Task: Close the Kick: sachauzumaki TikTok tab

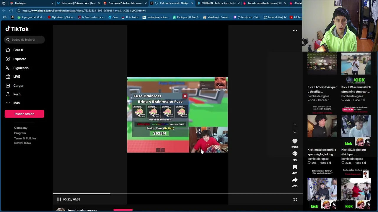Action: point(192,3)
